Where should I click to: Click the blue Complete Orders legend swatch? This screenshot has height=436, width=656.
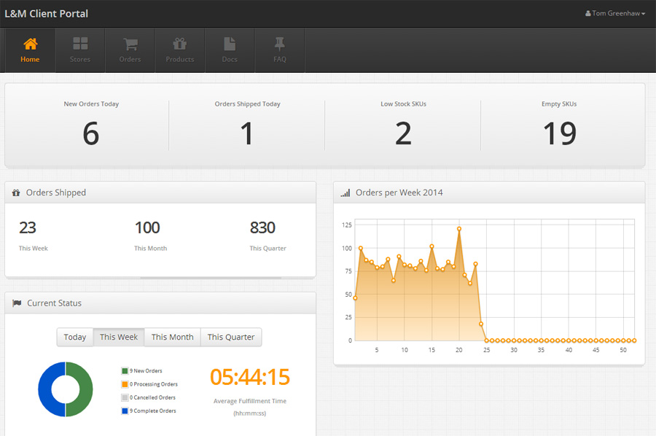[x=125, y=411]
